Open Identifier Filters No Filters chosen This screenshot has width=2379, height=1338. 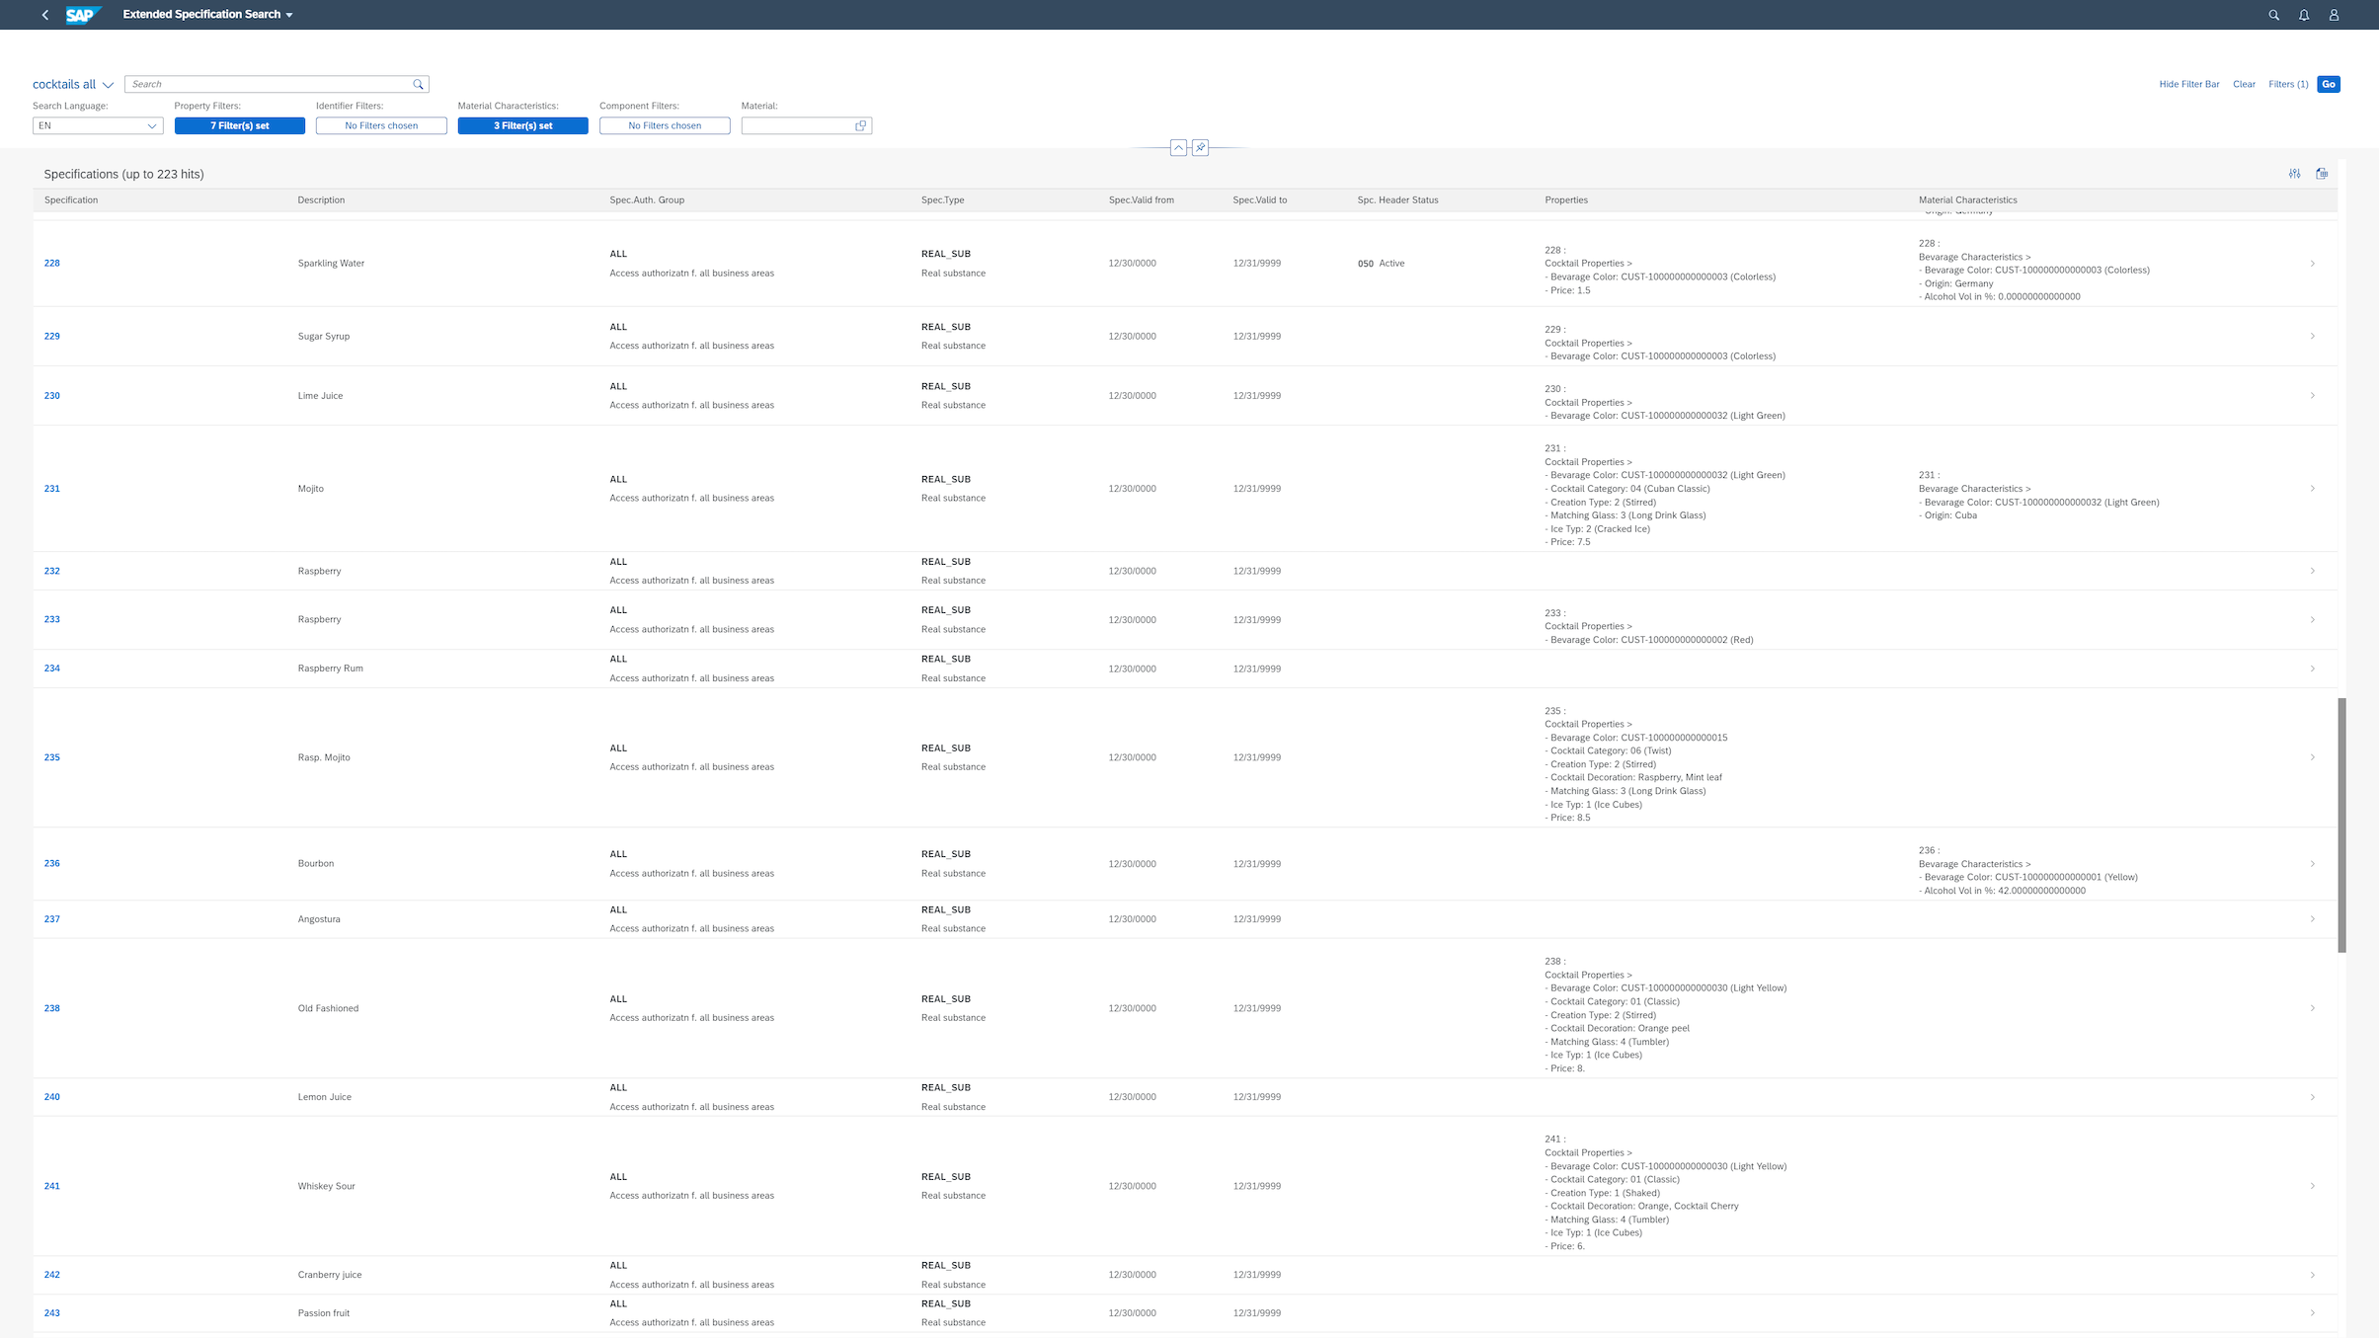(x=381, y=126)
